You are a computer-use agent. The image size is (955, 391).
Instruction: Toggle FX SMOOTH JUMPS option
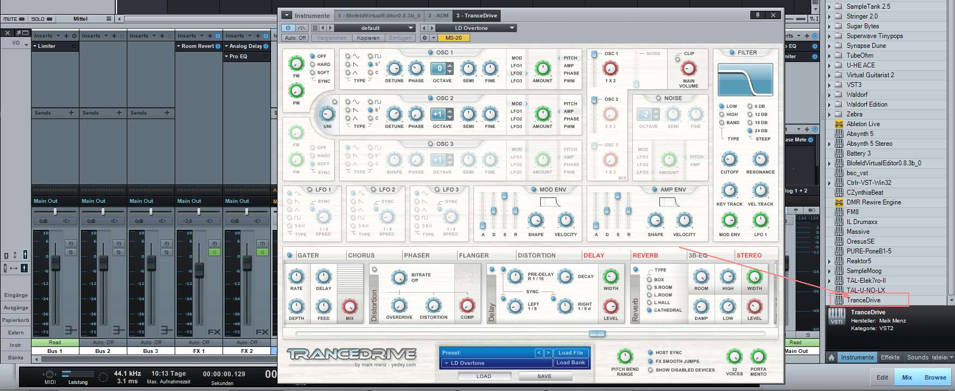pyautogui.click(x=650, y=361)
